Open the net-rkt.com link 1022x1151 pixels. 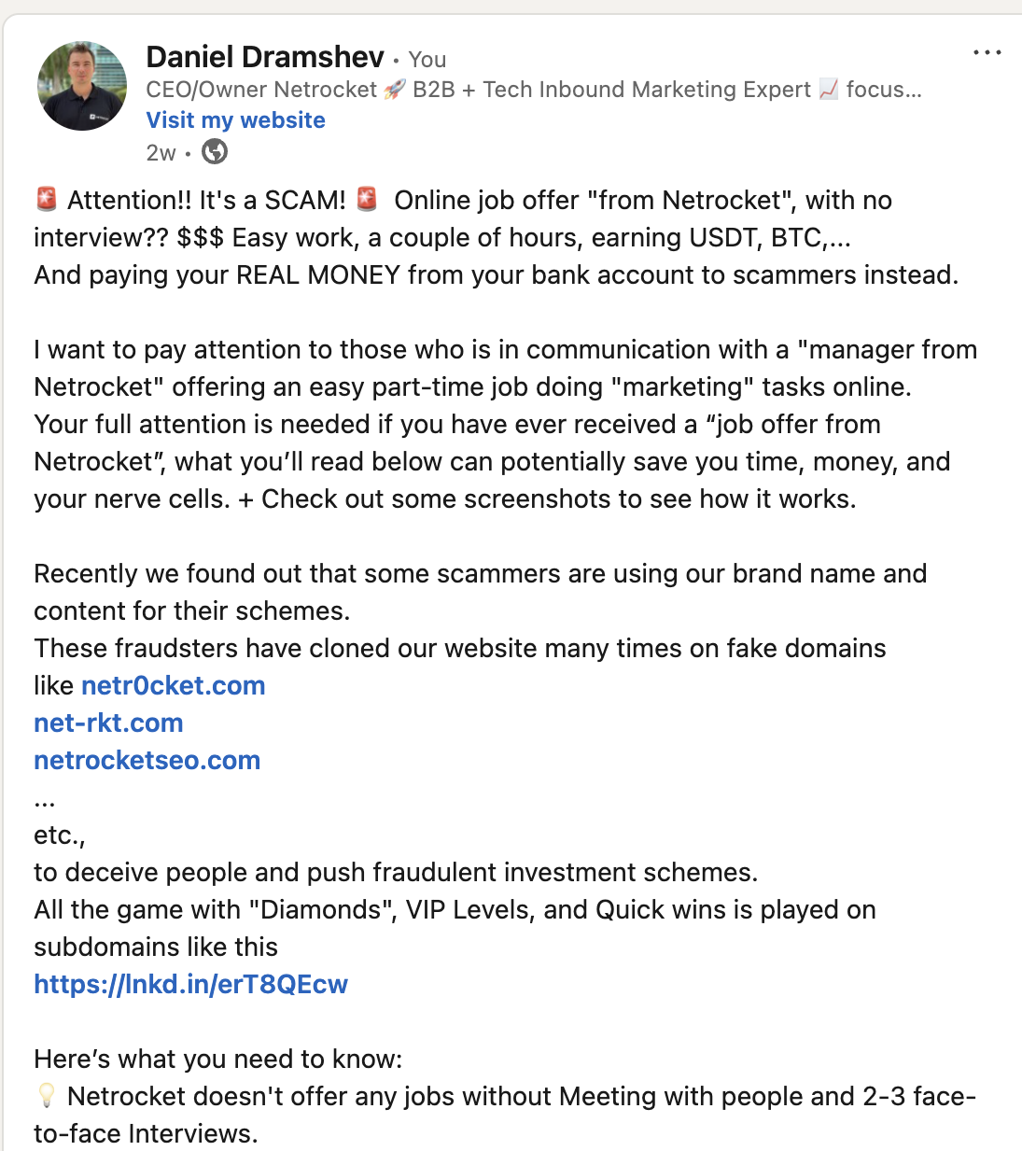tap(108, 723)
